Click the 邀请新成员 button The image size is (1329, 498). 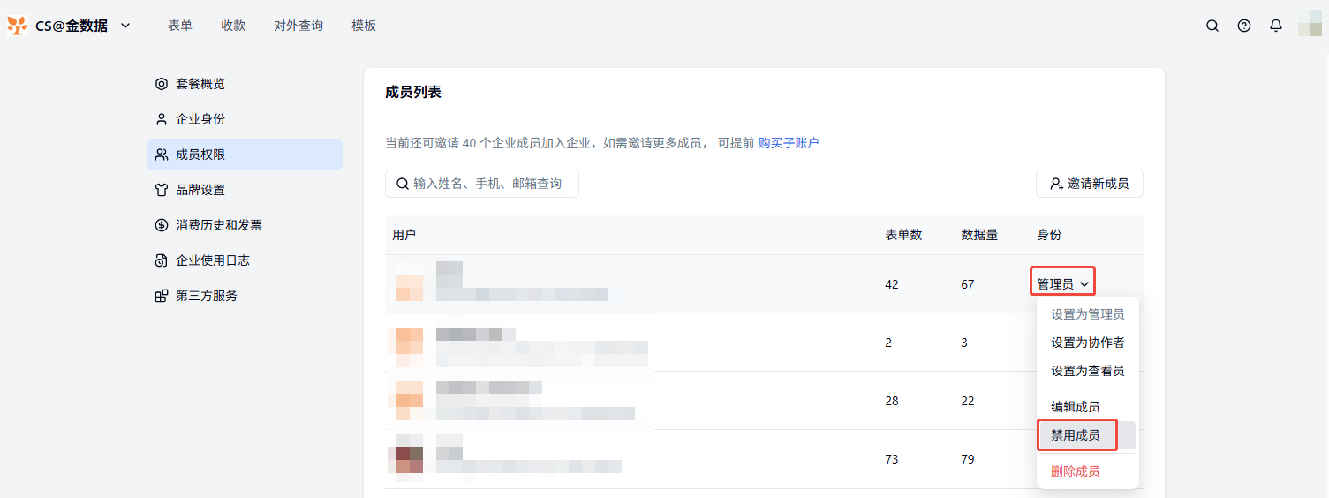pyautogui.click(x=1089, y=184)
